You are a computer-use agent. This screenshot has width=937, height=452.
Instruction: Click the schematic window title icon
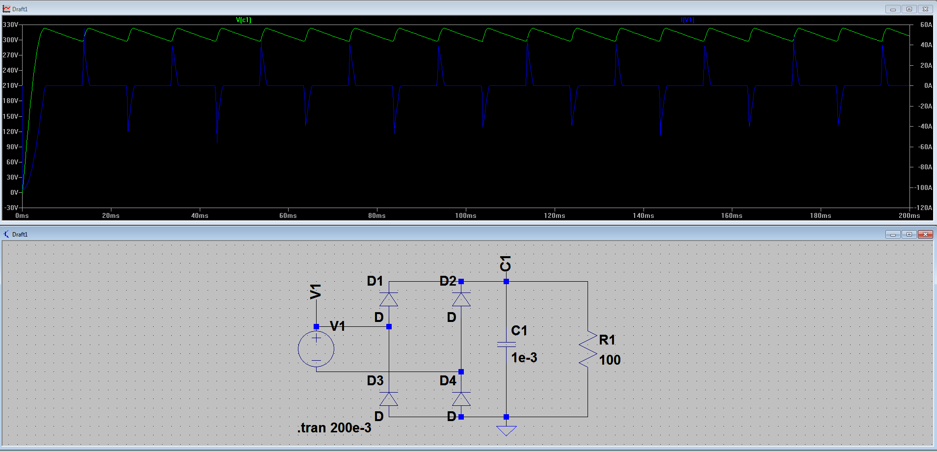(6, 234)
